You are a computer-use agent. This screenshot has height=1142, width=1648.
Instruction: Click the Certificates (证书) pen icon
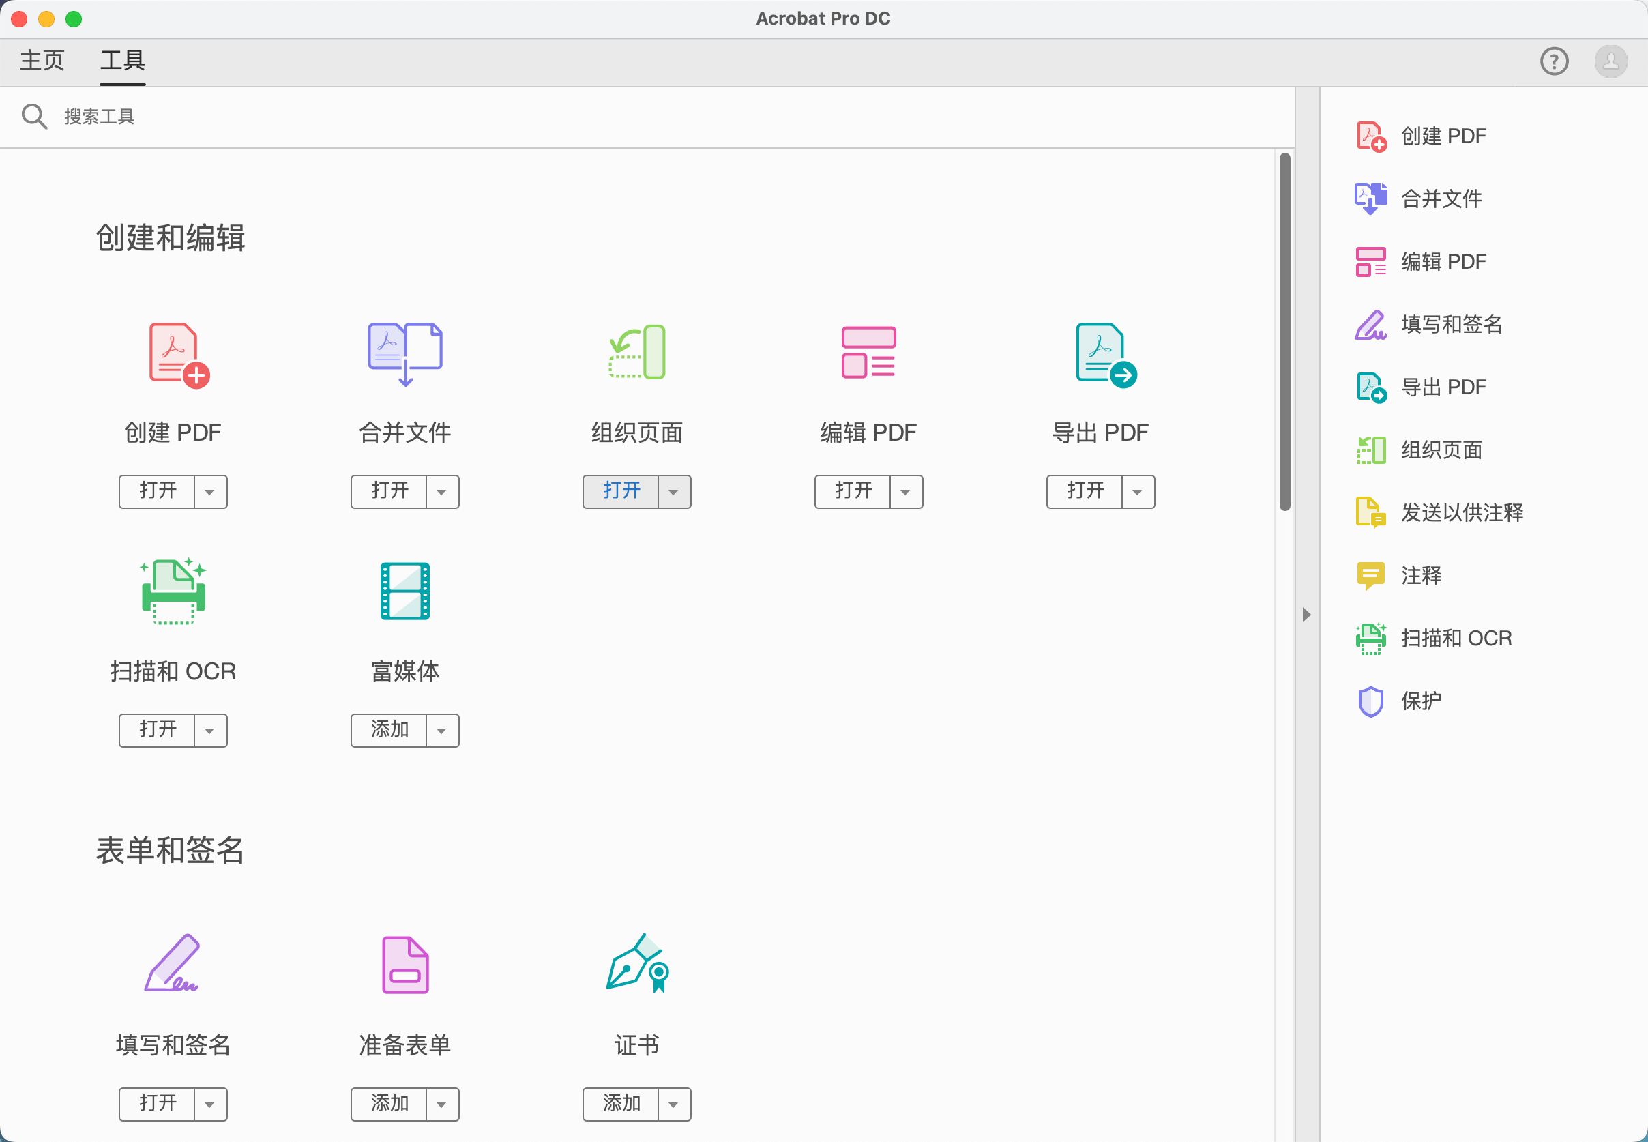(x=636, y=963)
